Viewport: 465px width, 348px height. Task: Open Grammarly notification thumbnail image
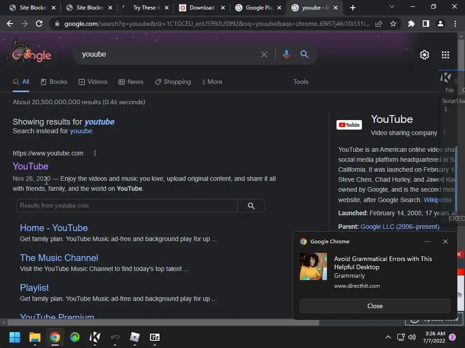[313, 266]
